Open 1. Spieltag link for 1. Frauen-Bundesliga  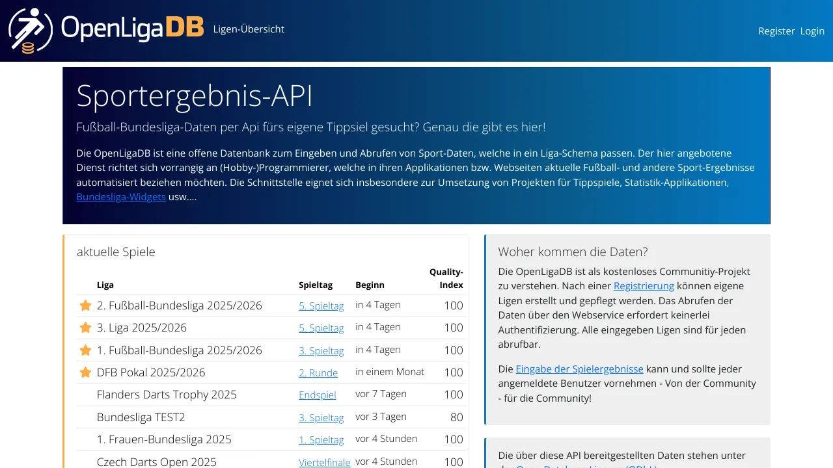click(321, 440)
